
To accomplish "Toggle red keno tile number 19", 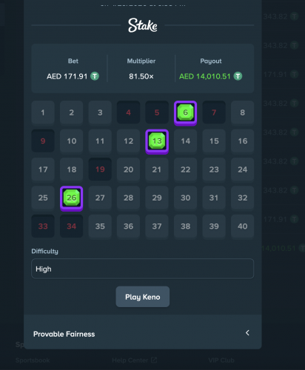I will 100,169.
